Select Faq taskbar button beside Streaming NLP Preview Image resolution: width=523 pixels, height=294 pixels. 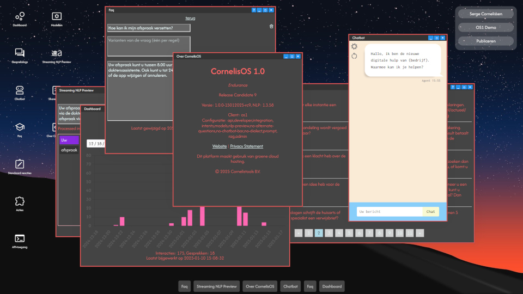(184, 286)
